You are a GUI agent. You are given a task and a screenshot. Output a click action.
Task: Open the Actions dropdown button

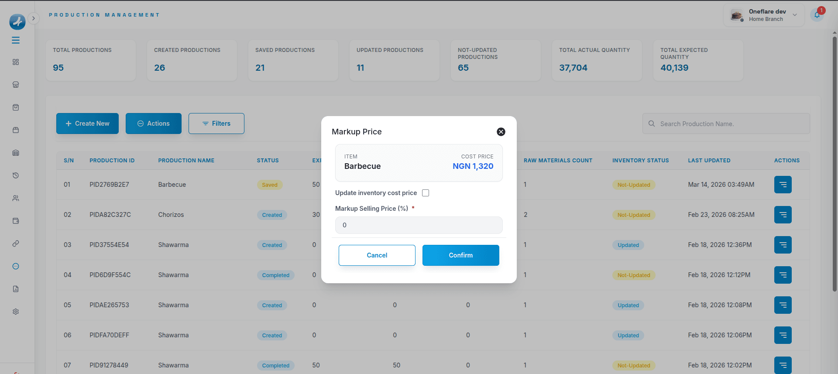tap(153, 124)
